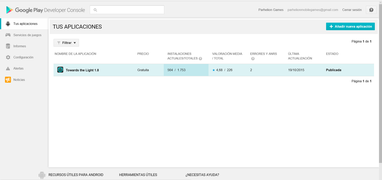Click the search magnifier icon
This screenshot has height=180, width=382.
[95, 10]
